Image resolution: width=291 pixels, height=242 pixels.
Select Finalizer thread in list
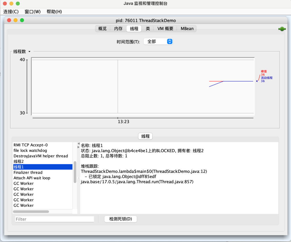click(x=43, y=172)
